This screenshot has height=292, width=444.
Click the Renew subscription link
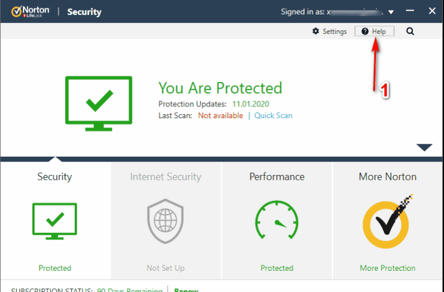186,290
